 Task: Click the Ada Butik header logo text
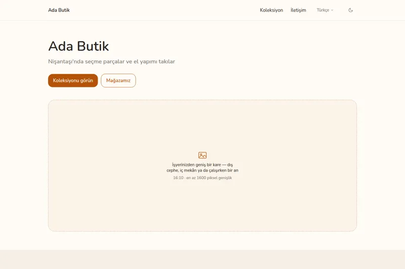coord(59,10)
